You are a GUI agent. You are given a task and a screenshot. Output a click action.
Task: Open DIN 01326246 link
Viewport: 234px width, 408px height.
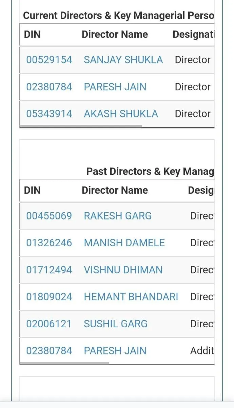click(49, 243)
